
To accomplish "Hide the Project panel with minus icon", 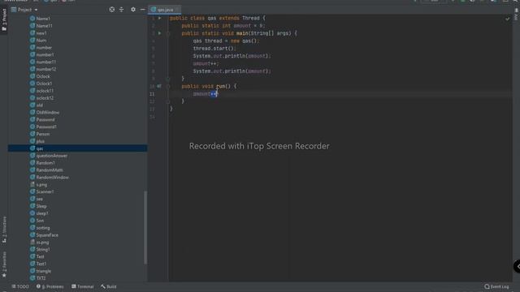I will pyautogui.click(x=143, y=10).
